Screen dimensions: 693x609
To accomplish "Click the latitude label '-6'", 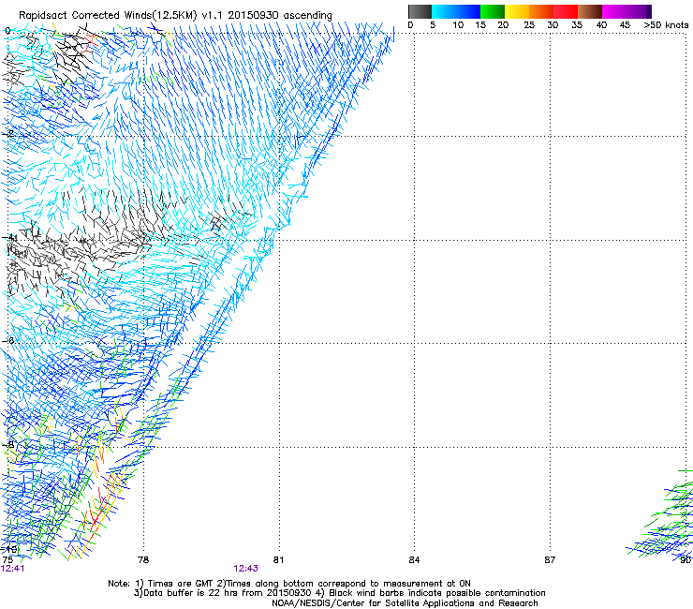I will point(7,340).
